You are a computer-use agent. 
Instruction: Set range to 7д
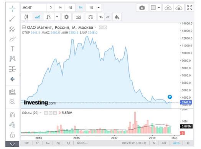pos(58,143)
